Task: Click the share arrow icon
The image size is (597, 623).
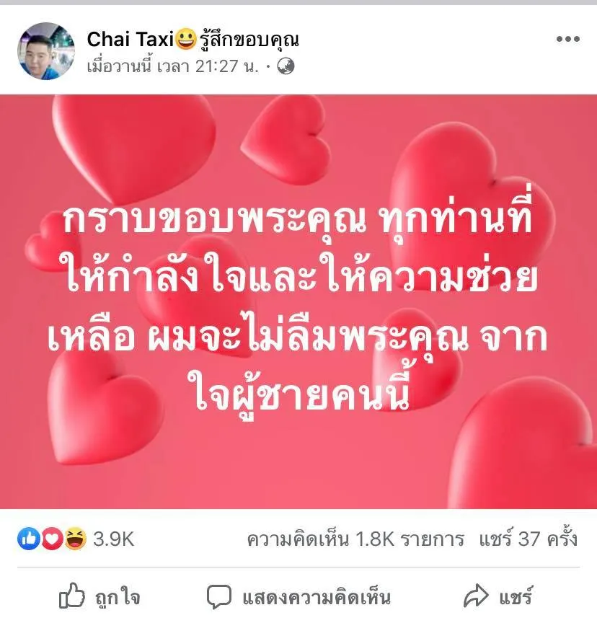Action: (476, 596)
